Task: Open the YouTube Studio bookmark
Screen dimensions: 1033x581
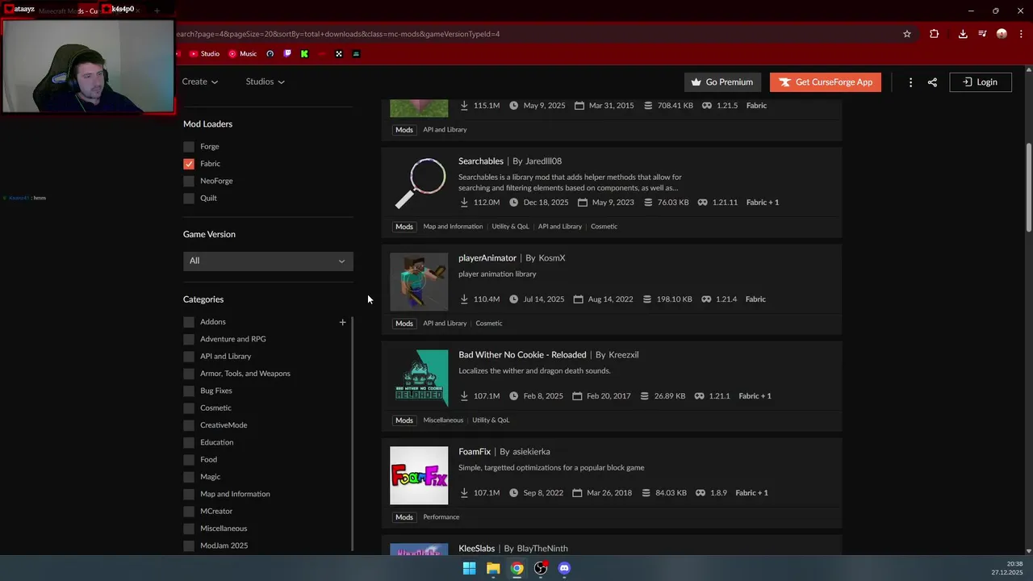Action: (x=204, y=54)
